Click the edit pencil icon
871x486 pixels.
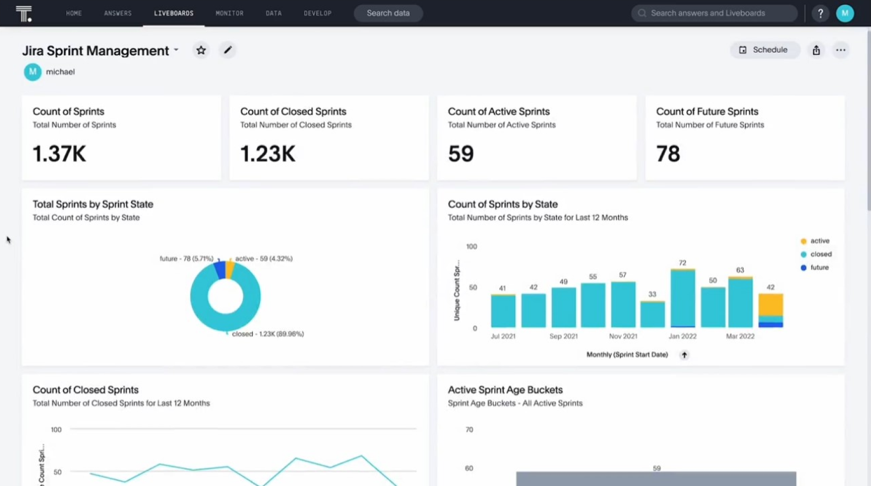(228, 50)
